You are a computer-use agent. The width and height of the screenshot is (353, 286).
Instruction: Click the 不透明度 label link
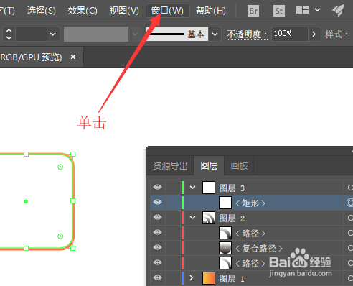pos(247,34)
